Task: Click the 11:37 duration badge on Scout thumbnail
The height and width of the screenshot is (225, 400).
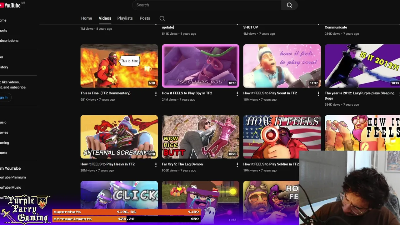Action: (x=314, y=83)
